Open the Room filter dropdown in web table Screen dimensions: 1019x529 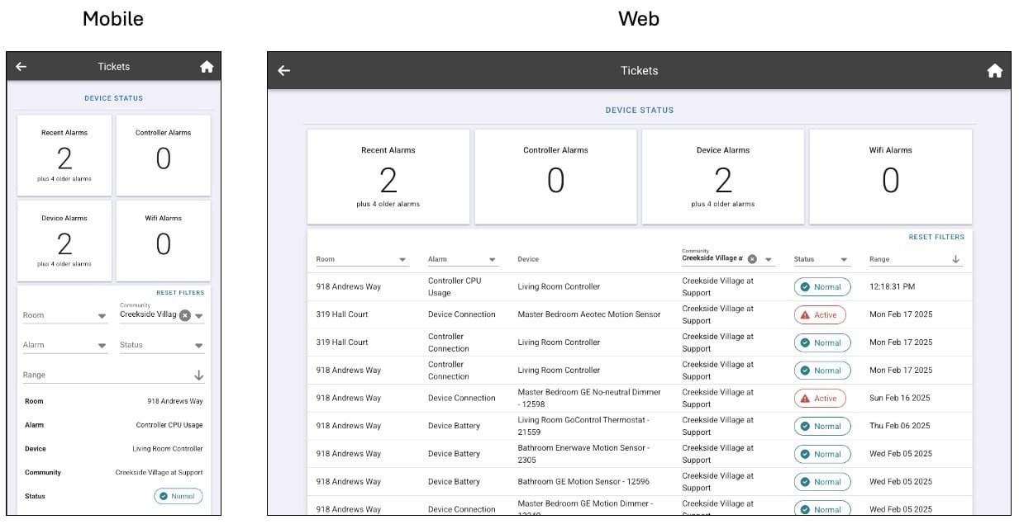[403, 260]
